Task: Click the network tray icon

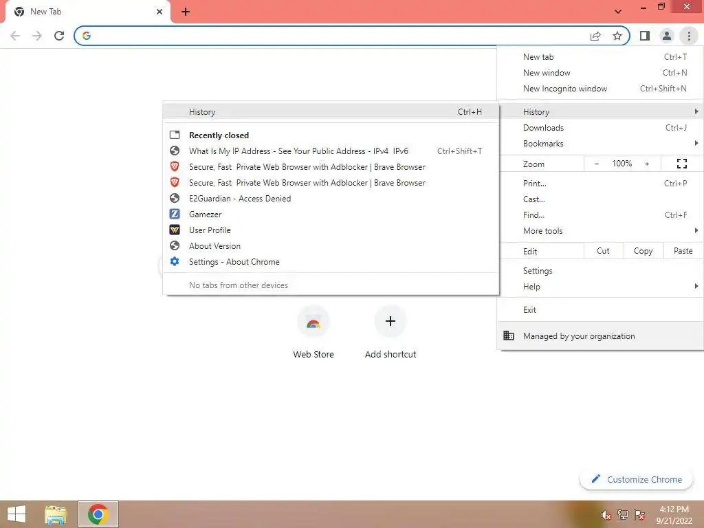Action: 623,515
